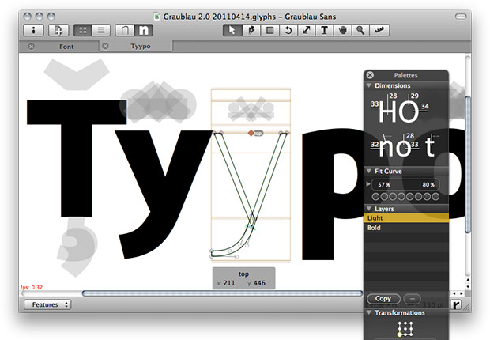Select the Text tool

pos(324,30)
